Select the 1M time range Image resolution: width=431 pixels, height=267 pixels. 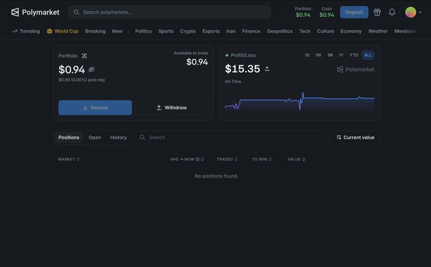(330, 55)
